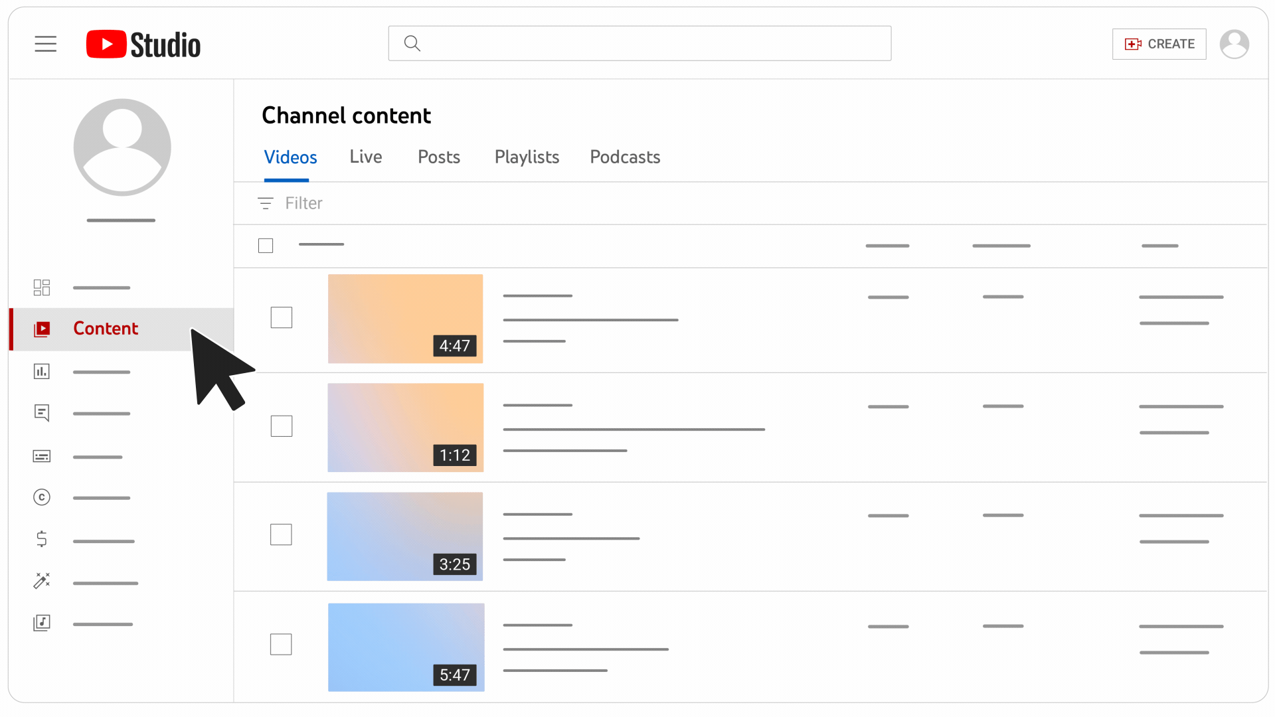Click the Copyright panel icon
This screenshot has width=1275, height=717.
(x=41, y=497)
